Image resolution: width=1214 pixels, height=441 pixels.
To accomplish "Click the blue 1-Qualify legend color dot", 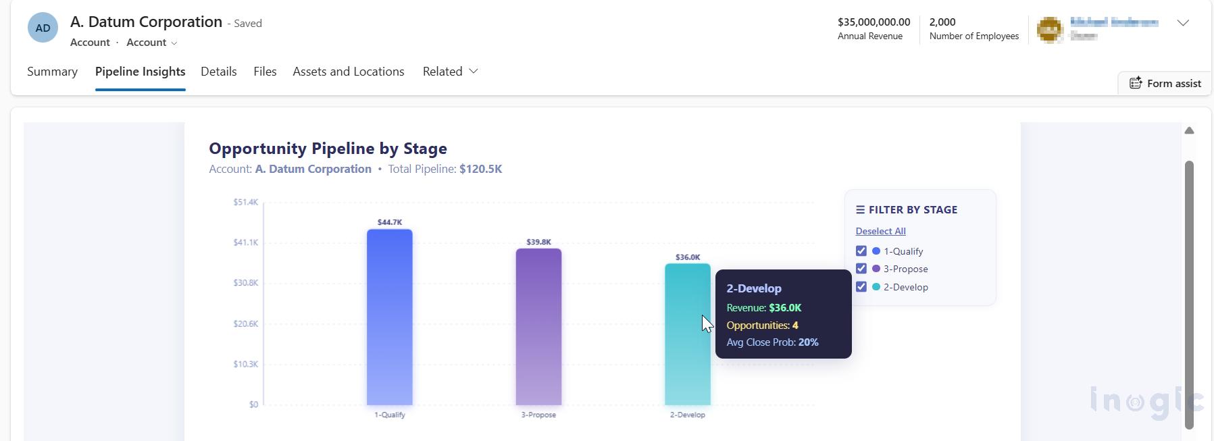I will (x=876, y=251).
